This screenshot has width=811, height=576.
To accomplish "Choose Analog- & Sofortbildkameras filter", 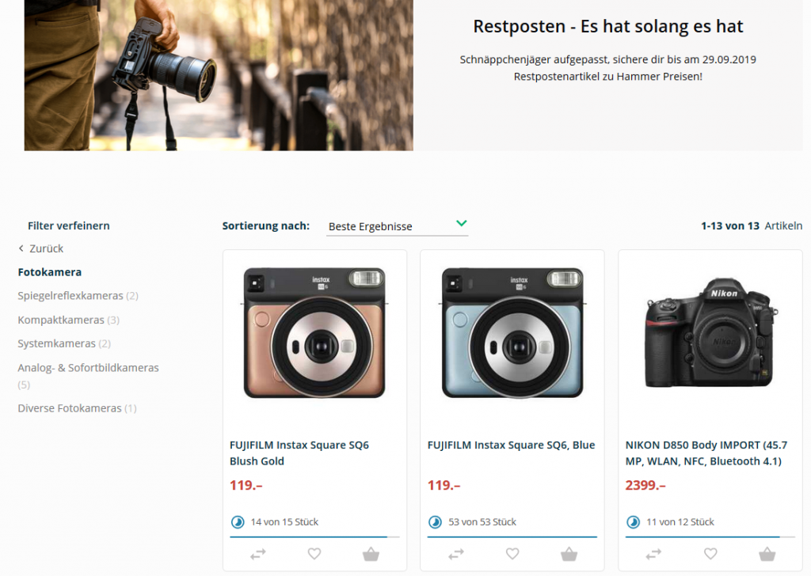I will point(88,368).
